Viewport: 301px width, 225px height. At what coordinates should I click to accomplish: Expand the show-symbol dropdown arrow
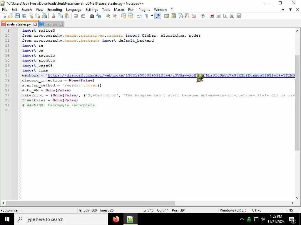(152, 16)
